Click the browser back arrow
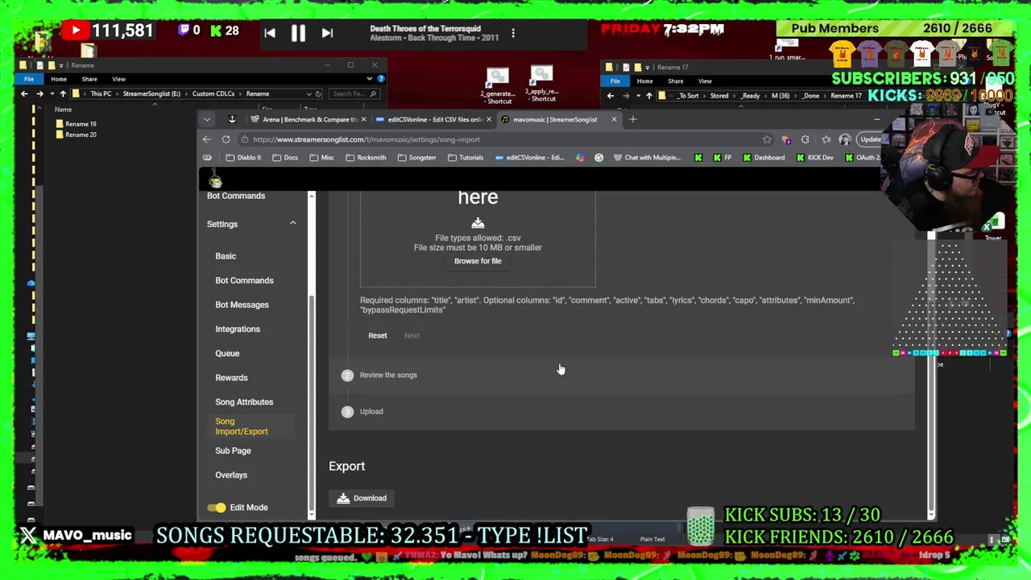This screenshot has height=580, width=1031. (x=207, y=139)
